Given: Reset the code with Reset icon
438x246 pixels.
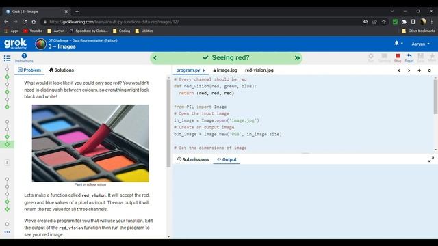Looking at the screenshot, I should click(x=409, y=57).
